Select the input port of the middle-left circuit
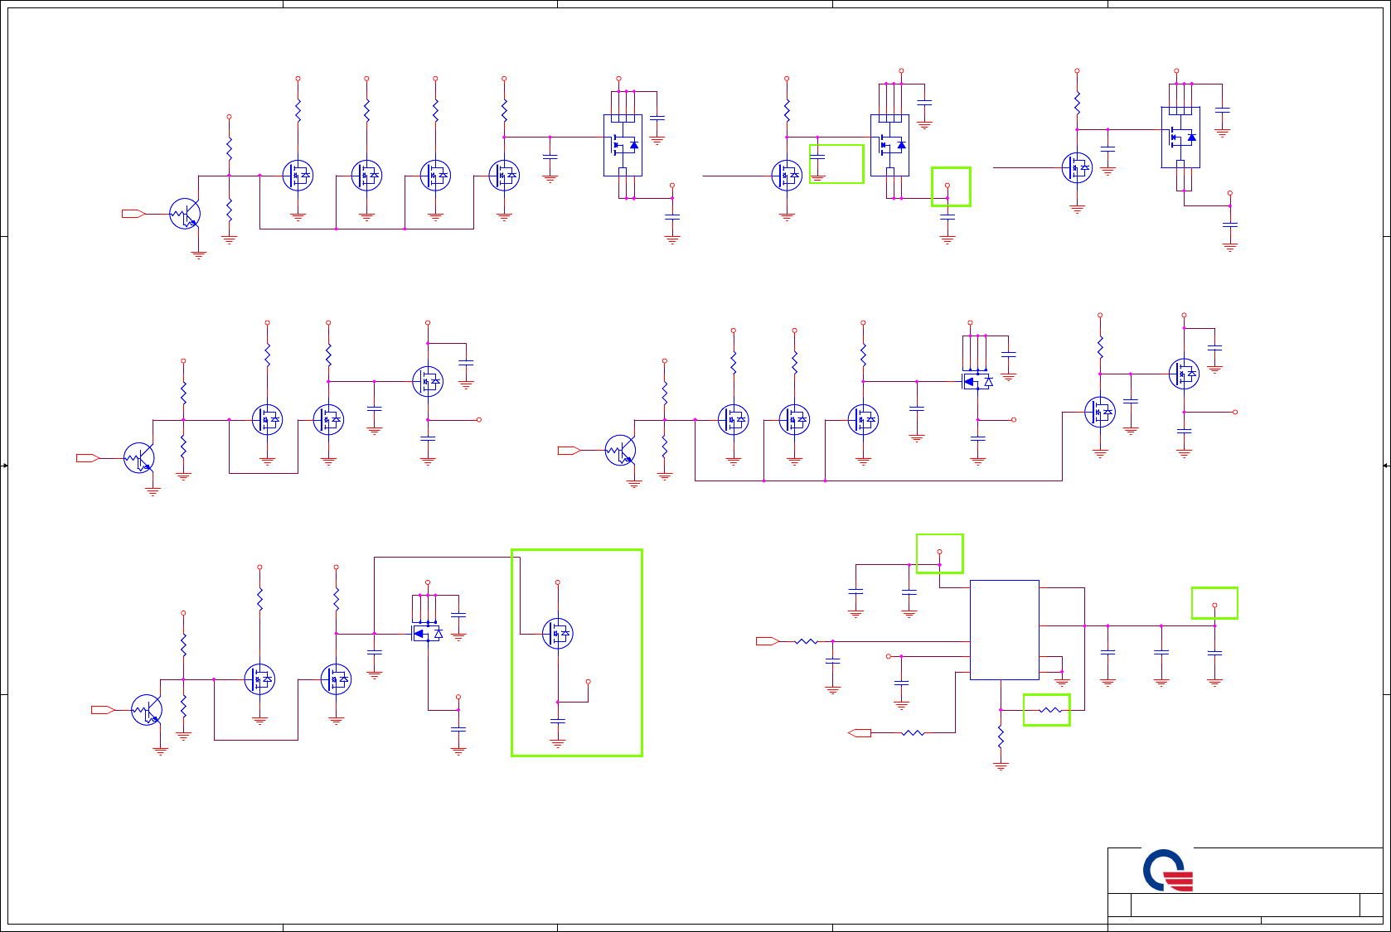Screen dimensions: 1391x932 (x=88, y=457)
